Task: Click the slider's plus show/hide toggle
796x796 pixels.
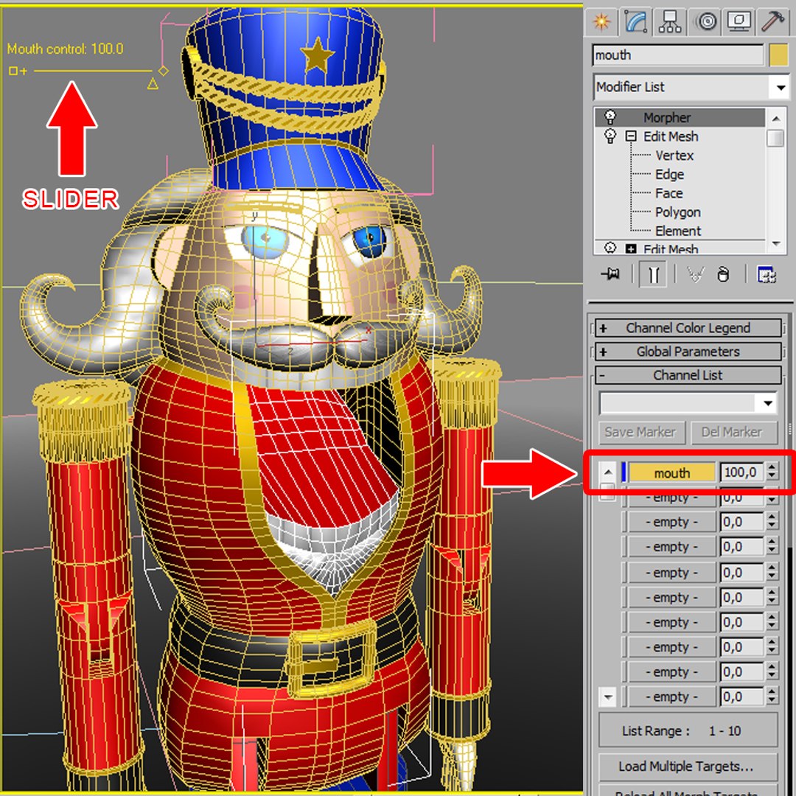Action: click(x=24, y=71)
